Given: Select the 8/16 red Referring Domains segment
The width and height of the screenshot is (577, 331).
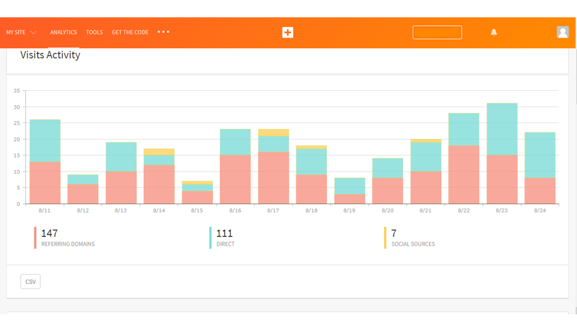Looking at the screenshot, I should (x=235, y=179).
